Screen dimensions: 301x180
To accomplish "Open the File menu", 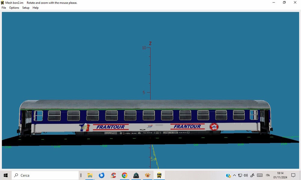I will click(4, 8).
